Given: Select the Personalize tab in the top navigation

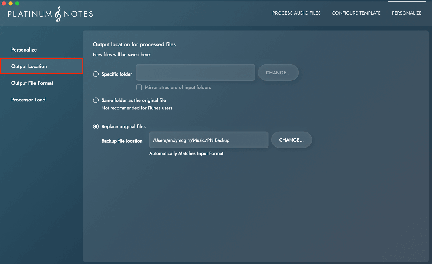Looking at the screenshot, I should click(406, 13).
